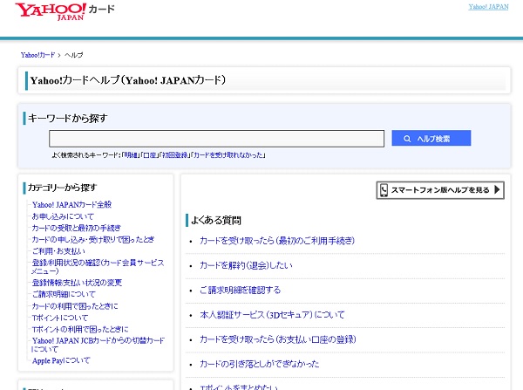The width and height of the screenshot is (523, 390).
Task: Open Yahoo! JAPANカード全般 category
Action: point(71,204)
